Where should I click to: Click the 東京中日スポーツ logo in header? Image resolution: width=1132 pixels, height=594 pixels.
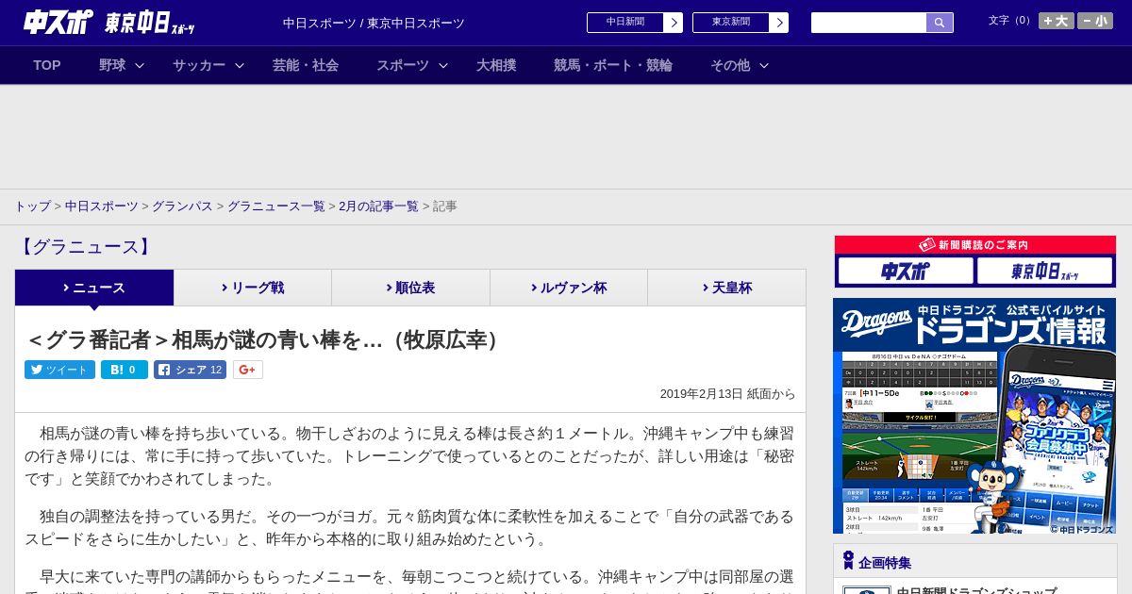(x=150, y=23)
